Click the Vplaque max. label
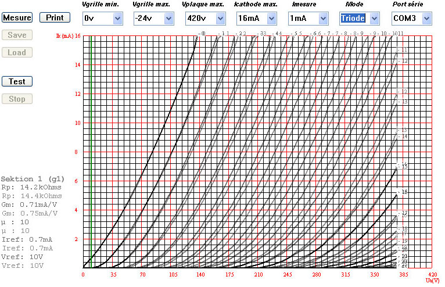The image size is (445, 287). coord(203,4)
